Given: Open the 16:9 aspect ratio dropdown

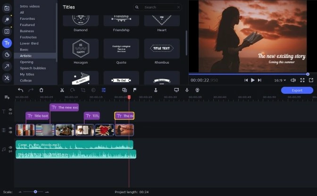Looking at the screenshot, I should [x=280, y=80].
